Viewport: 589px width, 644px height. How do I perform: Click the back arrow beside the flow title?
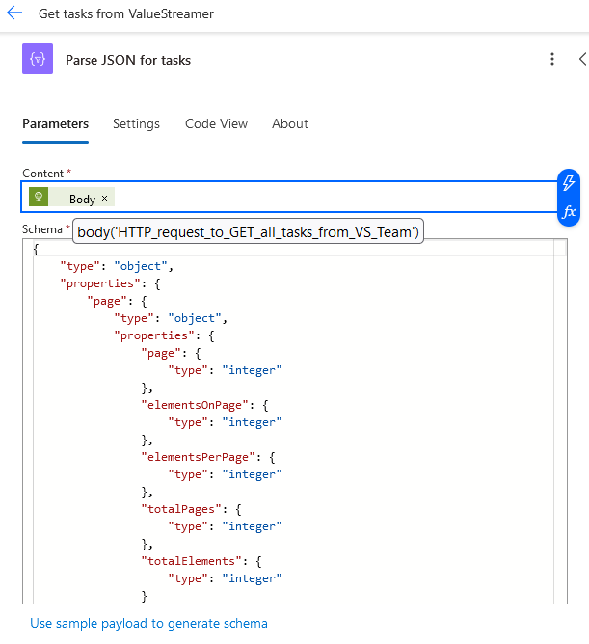(x=14, y=14)
